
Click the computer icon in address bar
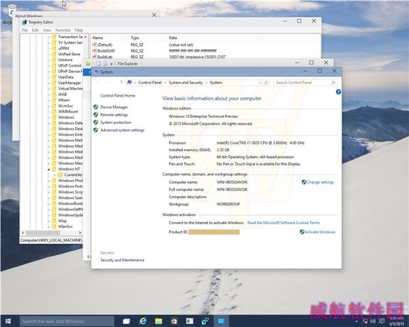tap(129, 82)
